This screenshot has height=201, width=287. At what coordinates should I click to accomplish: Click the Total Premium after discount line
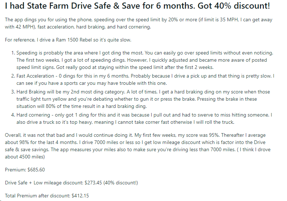coord(47,196)
